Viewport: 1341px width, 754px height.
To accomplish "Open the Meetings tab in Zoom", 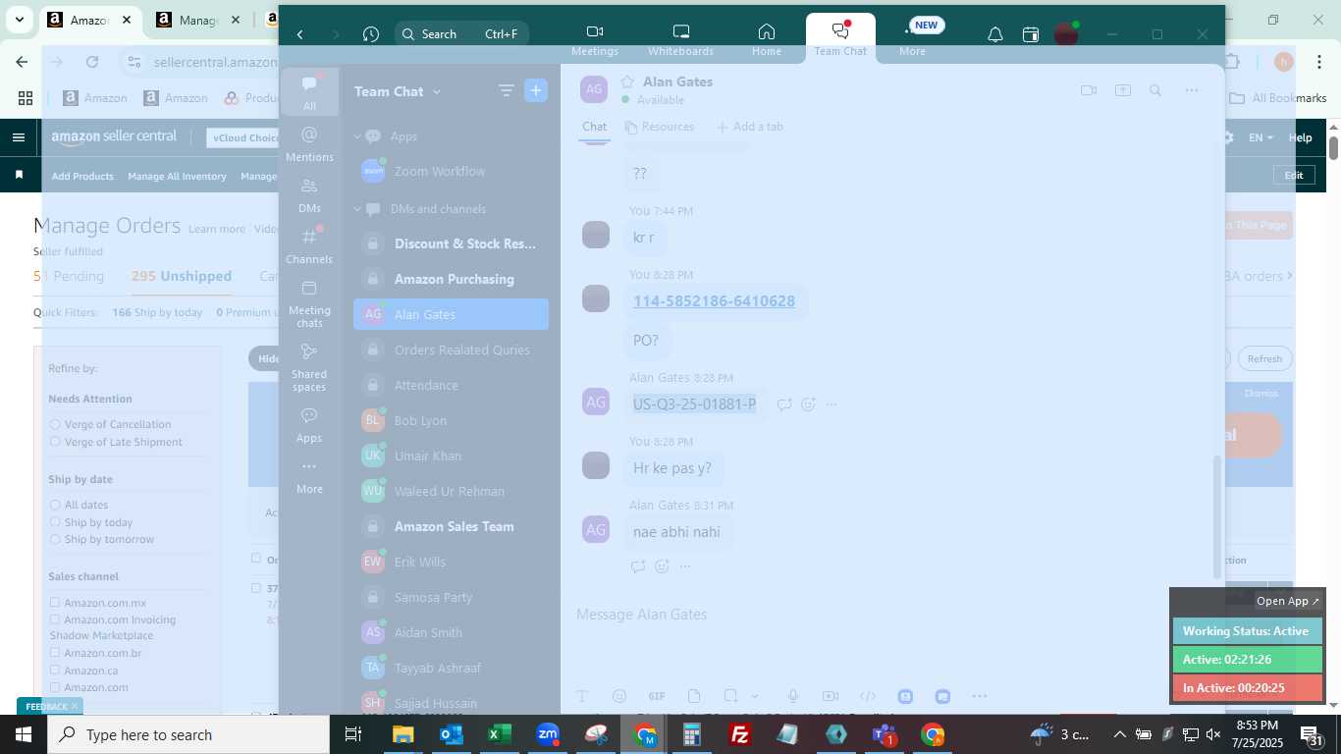I will (x=595, y=39).
